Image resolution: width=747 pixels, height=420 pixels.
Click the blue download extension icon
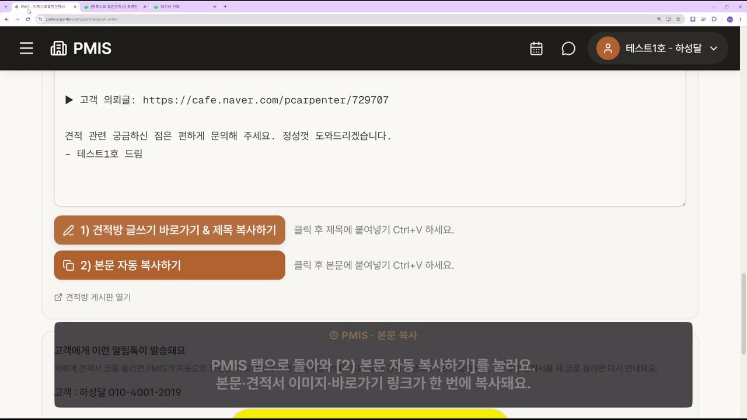point(693,19)
